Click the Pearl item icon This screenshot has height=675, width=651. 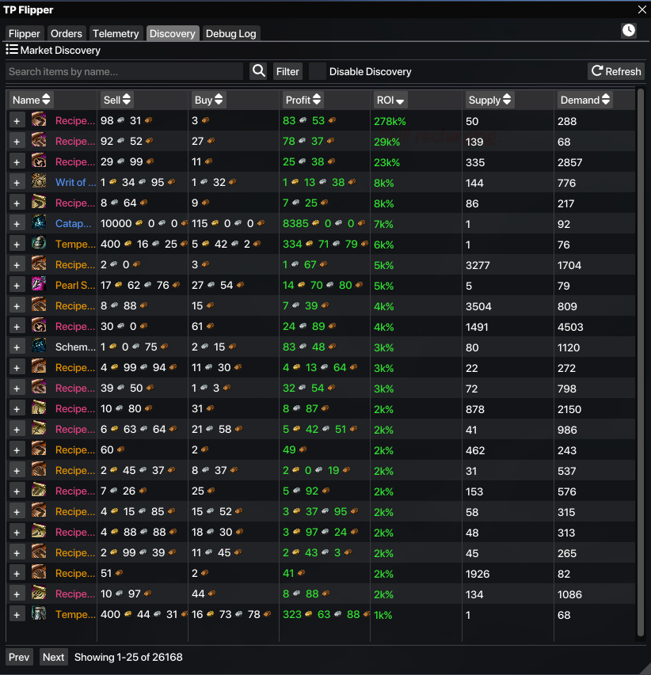click(x=39, y=285)
